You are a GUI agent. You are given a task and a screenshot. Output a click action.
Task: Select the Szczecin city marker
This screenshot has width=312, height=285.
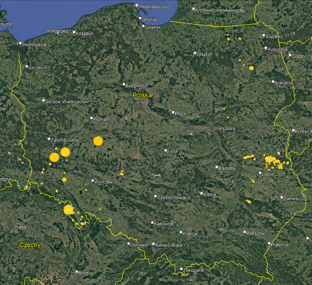[x=27, y=66]
